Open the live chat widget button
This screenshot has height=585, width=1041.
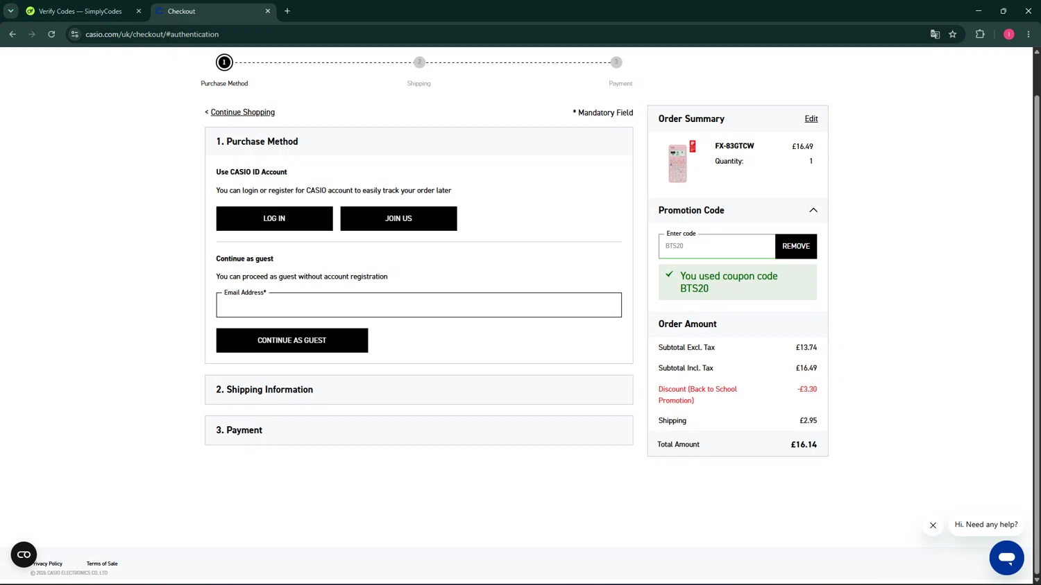click(x=1006, y=557)
